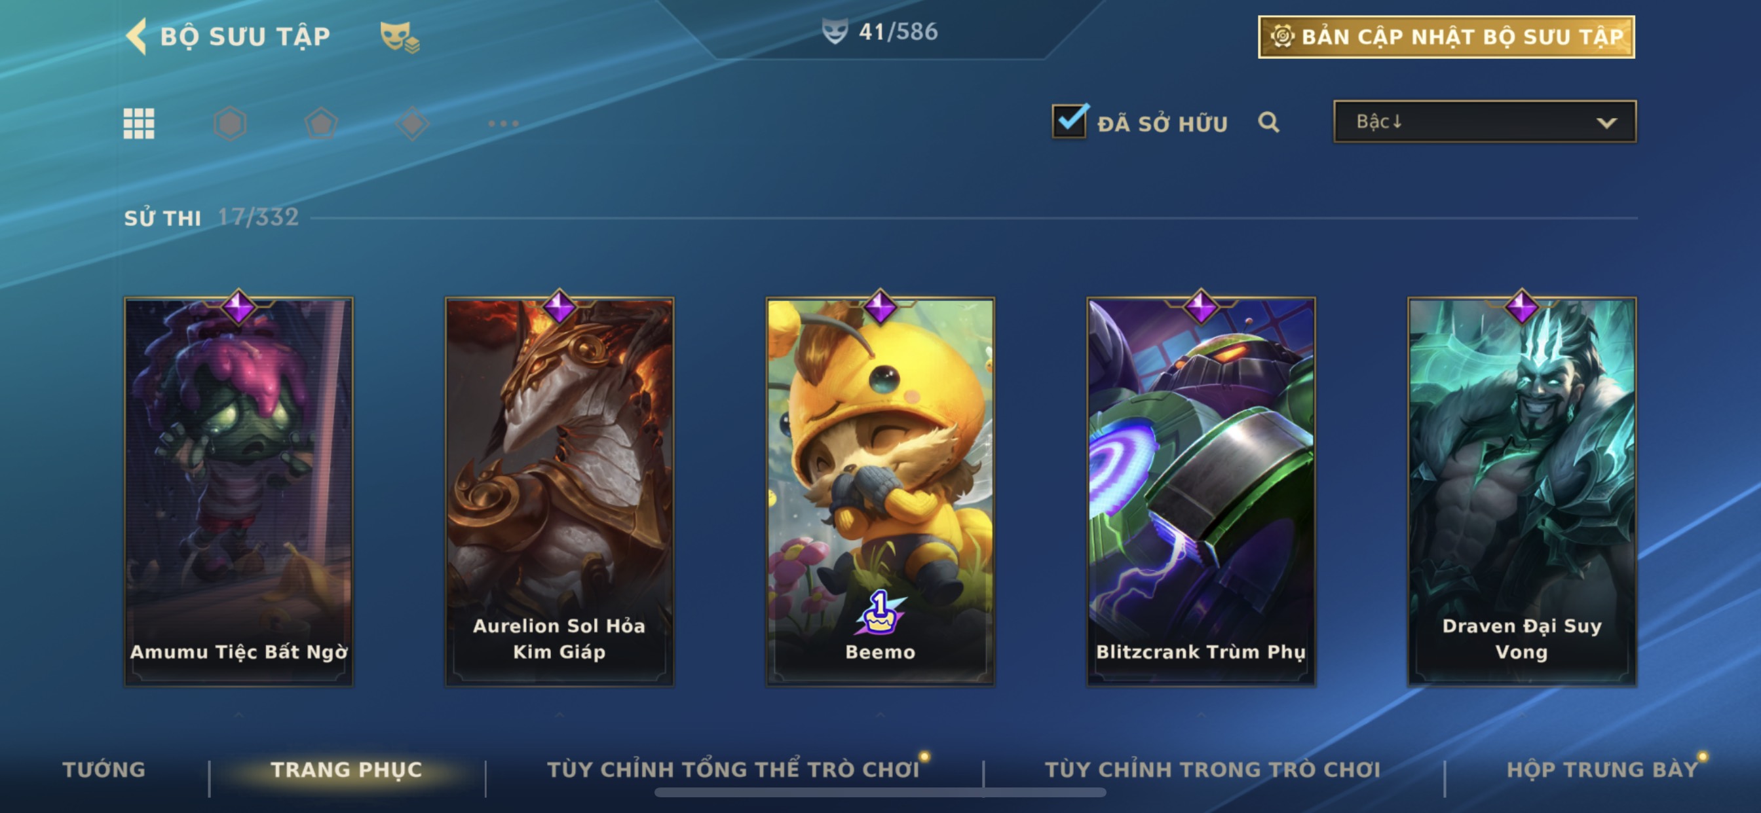Filter by hexagon rarity icon

point(230,124)
